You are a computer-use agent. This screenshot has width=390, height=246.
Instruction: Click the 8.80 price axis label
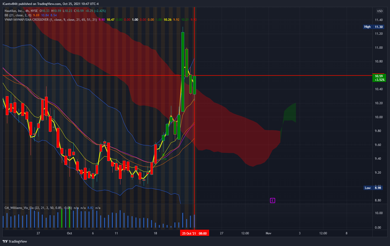(x=379, y=200)
